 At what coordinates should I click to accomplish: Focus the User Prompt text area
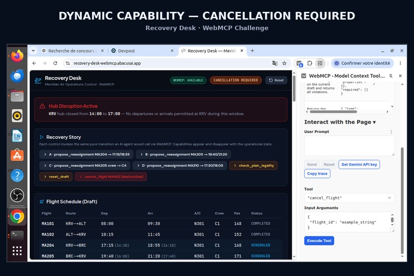tap(349, 146)
